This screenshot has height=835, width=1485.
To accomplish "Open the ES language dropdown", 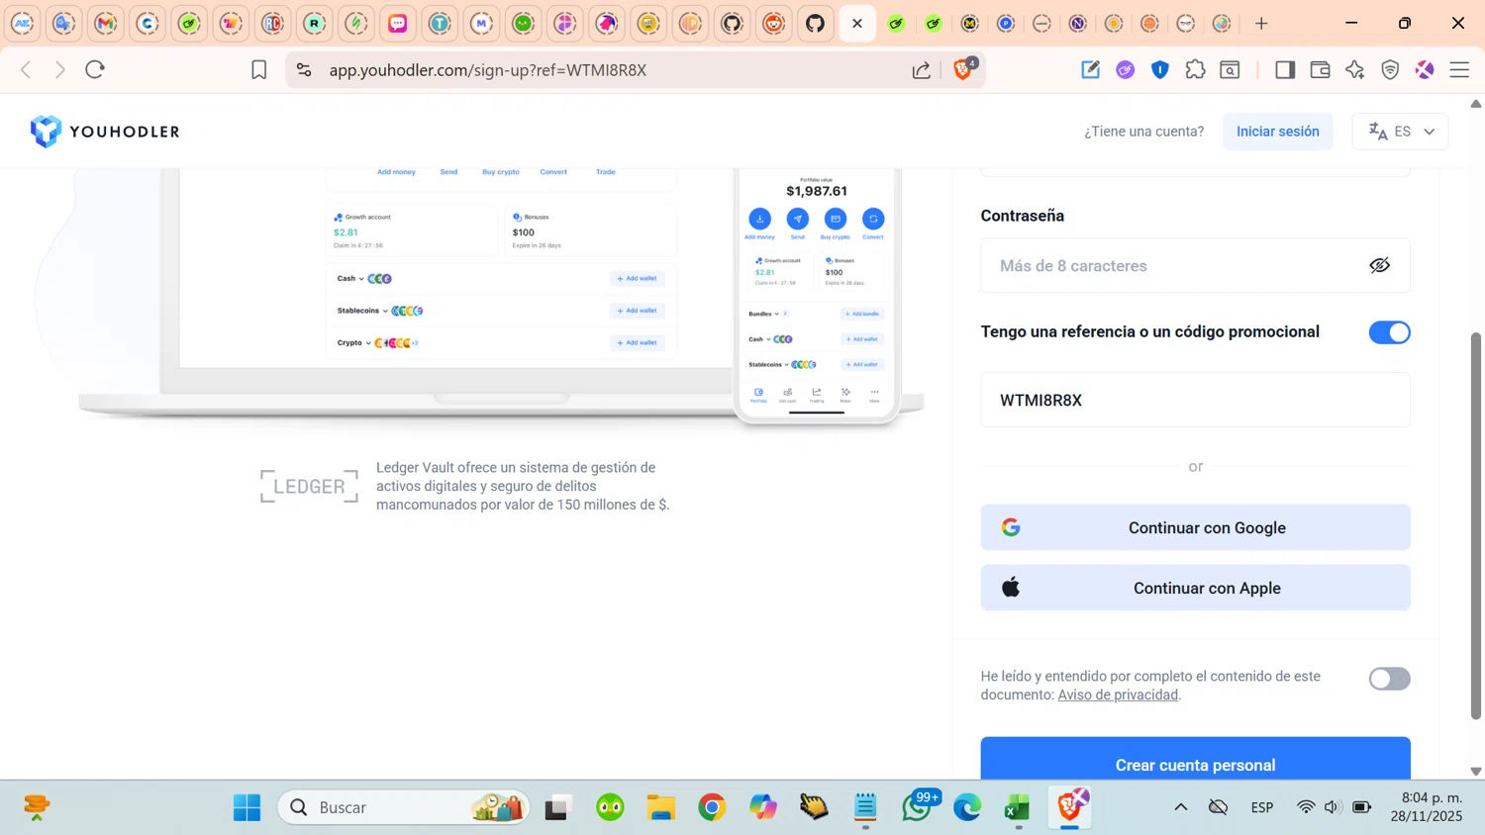I will 1400,131.
